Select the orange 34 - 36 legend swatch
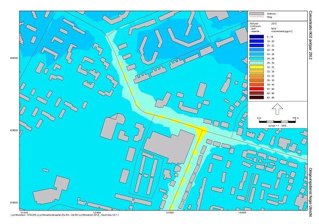 pos(257,76)
